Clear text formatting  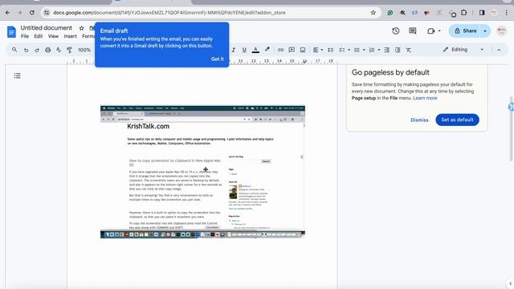pos(409,50)
